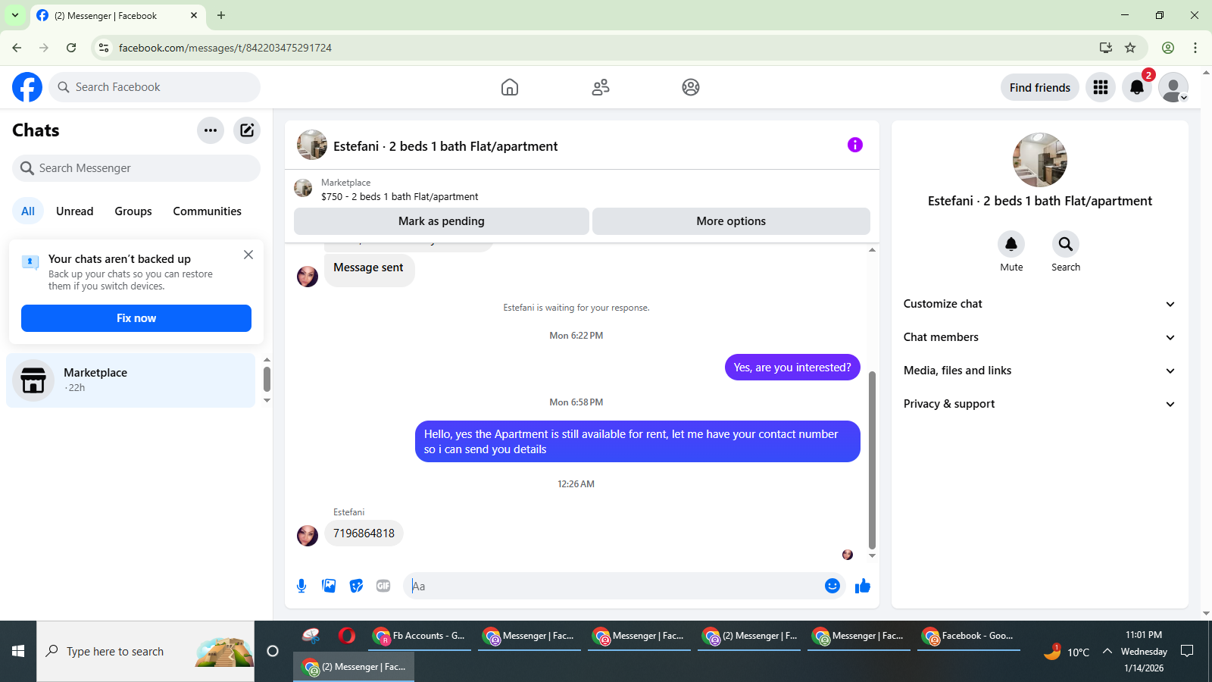Start a new message with compose icon

click(x=247, y=130)
